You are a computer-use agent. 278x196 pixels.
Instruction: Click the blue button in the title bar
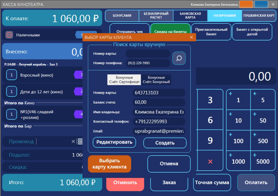[261, 4]
